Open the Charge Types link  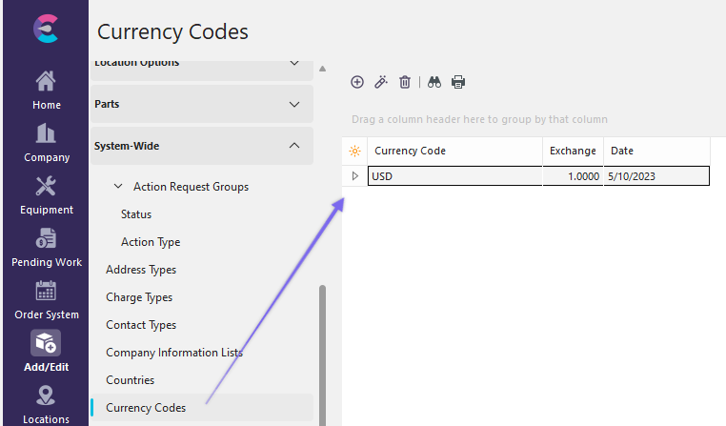click(139, 297)
